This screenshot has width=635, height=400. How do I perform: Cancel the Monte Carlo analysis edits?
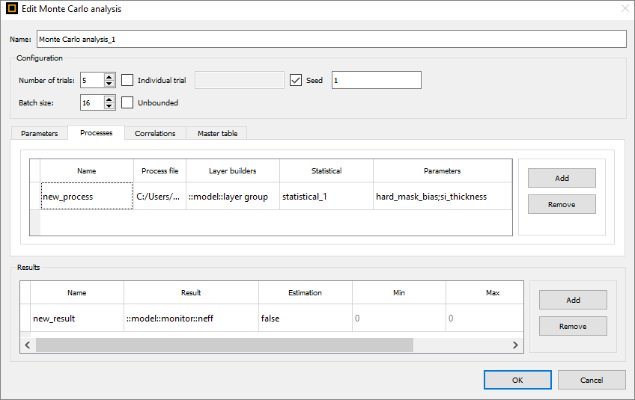click(592, 380)
